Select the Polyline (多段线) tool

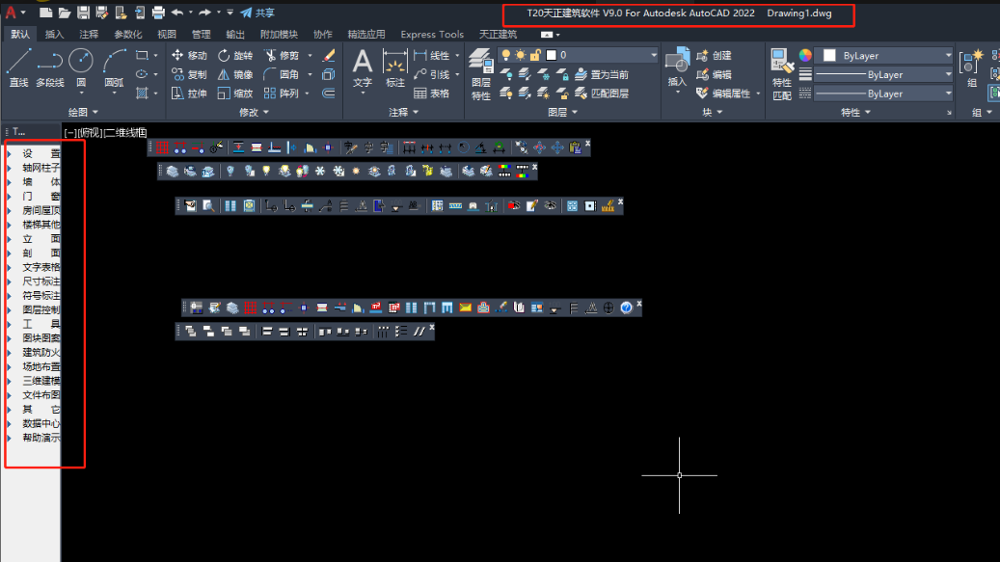click(x=50, y=68)
